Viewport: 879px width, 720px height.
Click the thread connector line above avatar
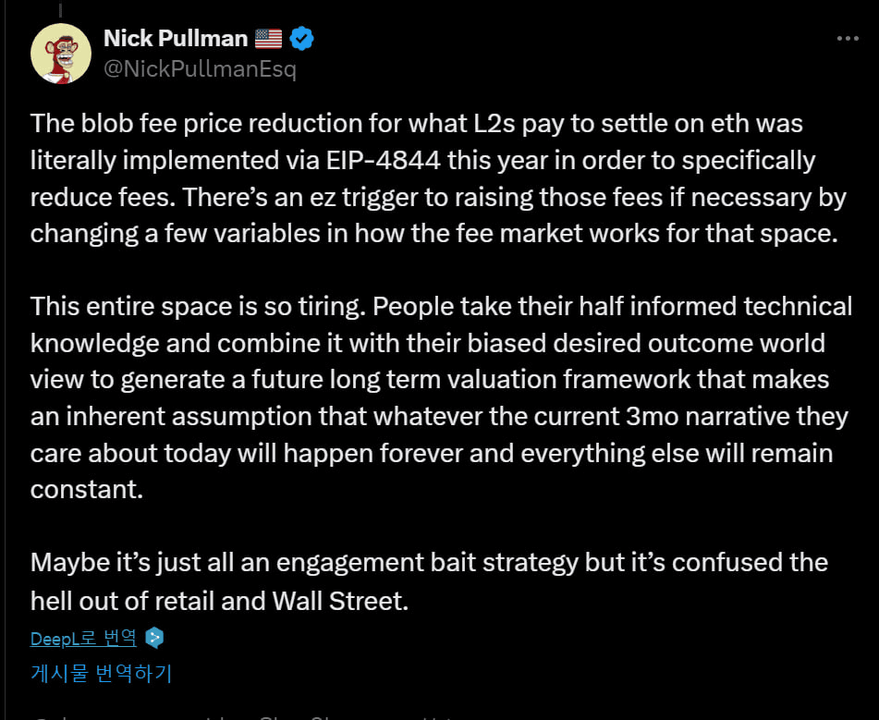coord(61,8)
